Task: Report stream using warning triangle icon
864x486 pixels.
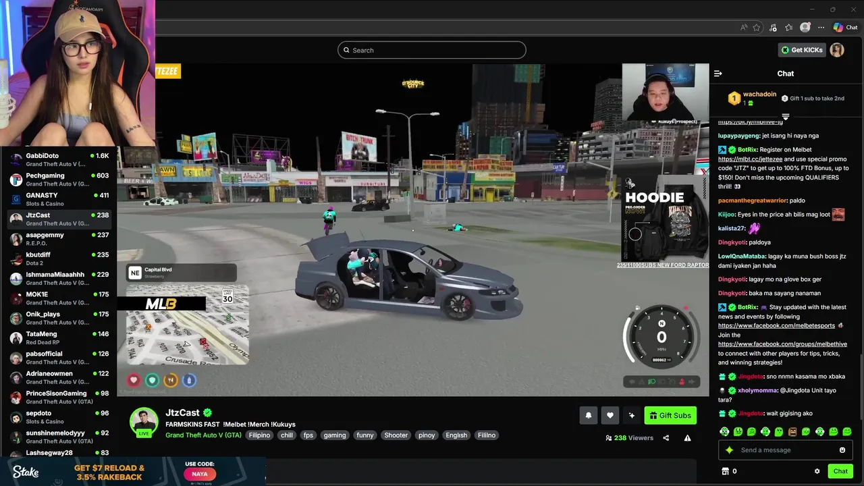Action: pyautogui.click(x=687, y=438)
